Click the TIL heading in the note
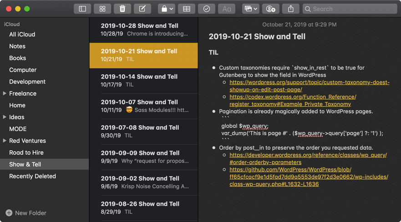Image resolution: width=401 pixels, height=222 pixels. click(213, 52)
